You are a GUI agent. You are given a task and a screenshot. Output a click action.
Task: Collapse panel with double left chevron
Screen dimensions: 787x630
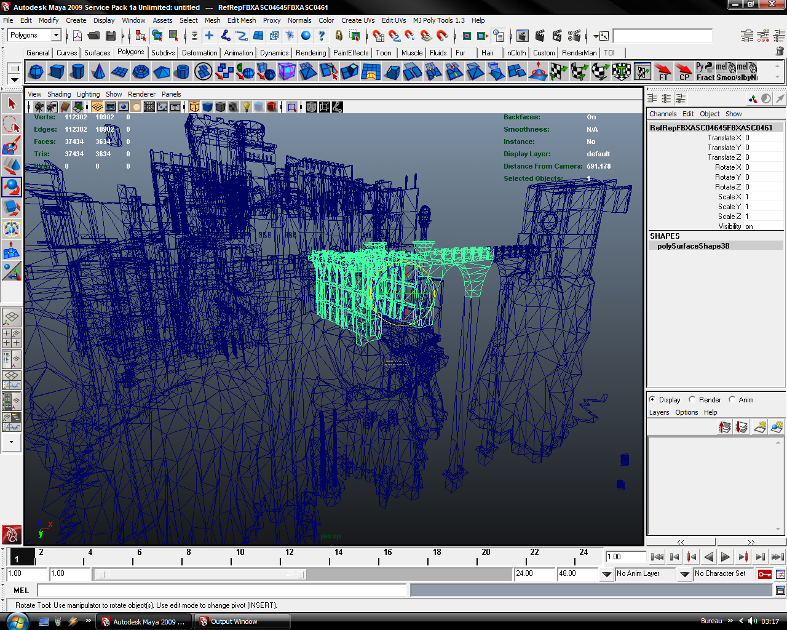681,542
